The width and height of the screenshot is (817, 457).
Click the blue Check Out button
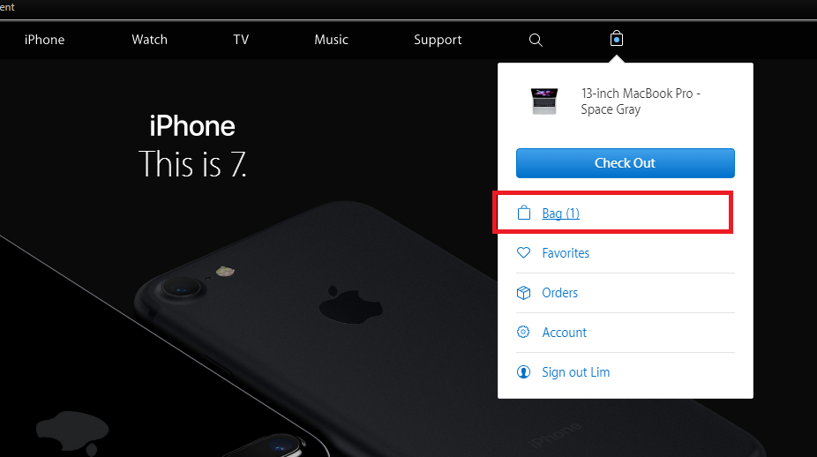click(626, 163)
